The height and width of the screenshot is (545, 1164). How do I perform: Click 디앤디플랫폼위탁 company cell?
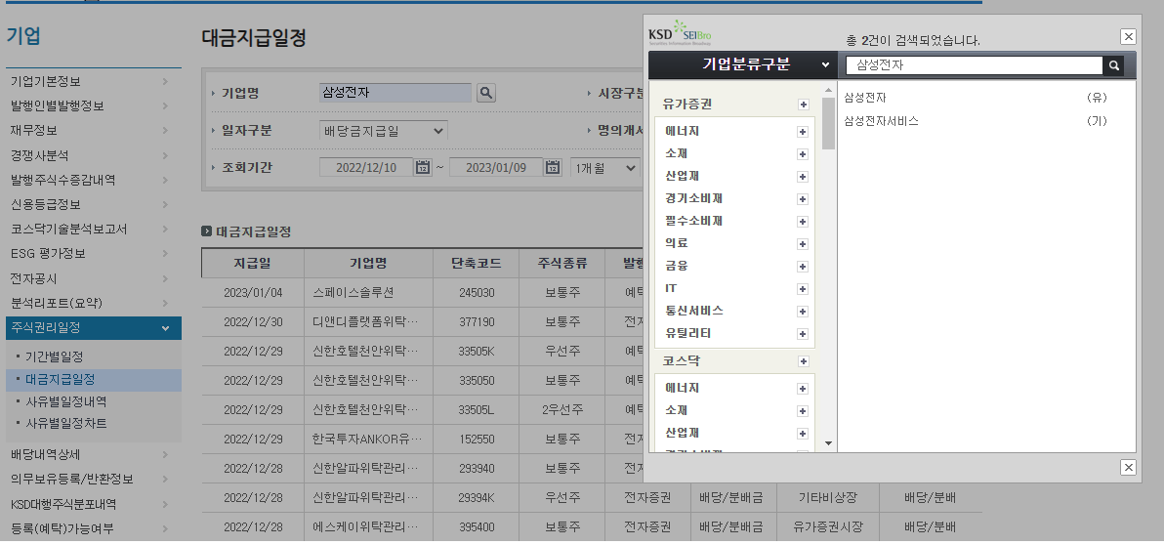coord(369,321)
